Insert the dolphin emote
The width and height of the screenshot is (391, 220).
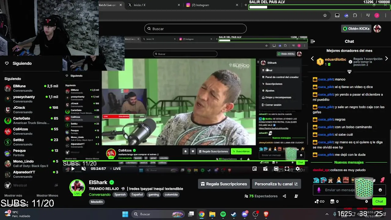(x=316, y=180)
